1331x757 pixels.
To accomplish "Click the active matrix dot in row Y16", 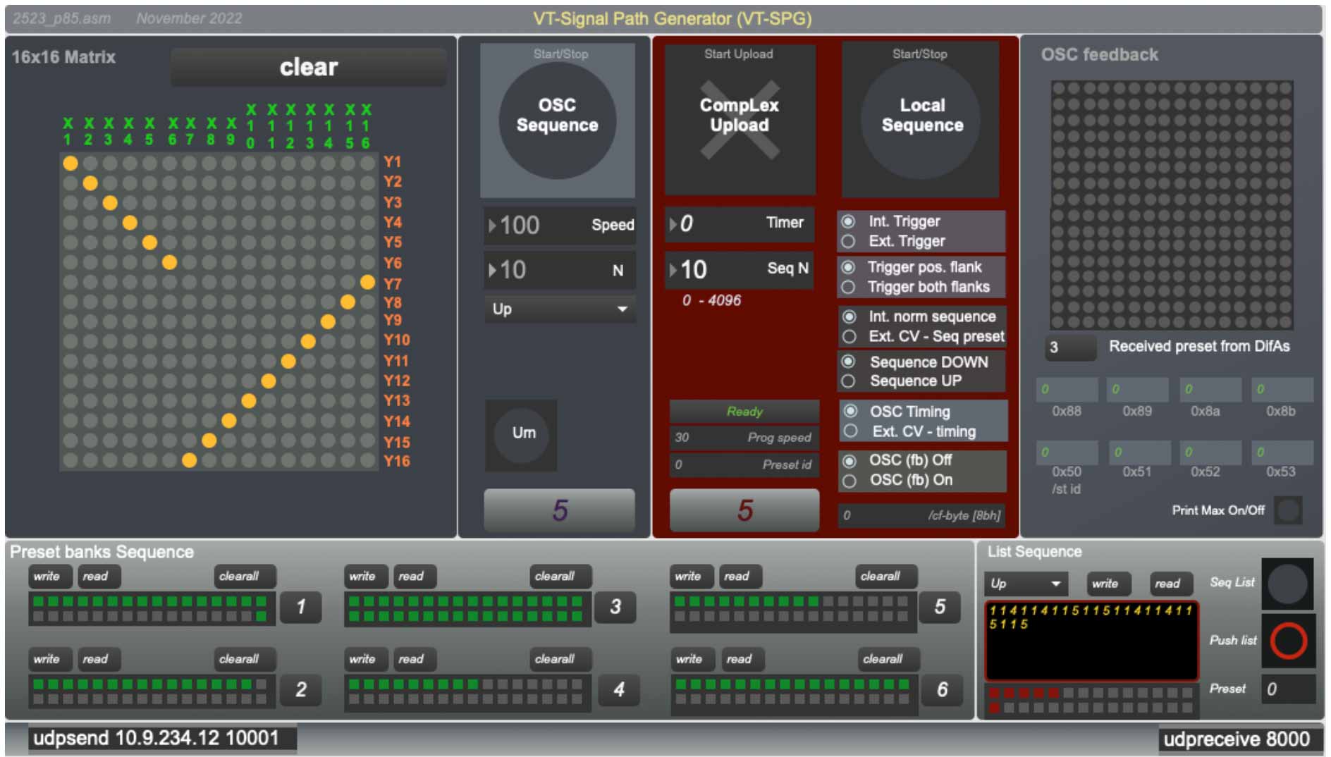I will [189, 460].
